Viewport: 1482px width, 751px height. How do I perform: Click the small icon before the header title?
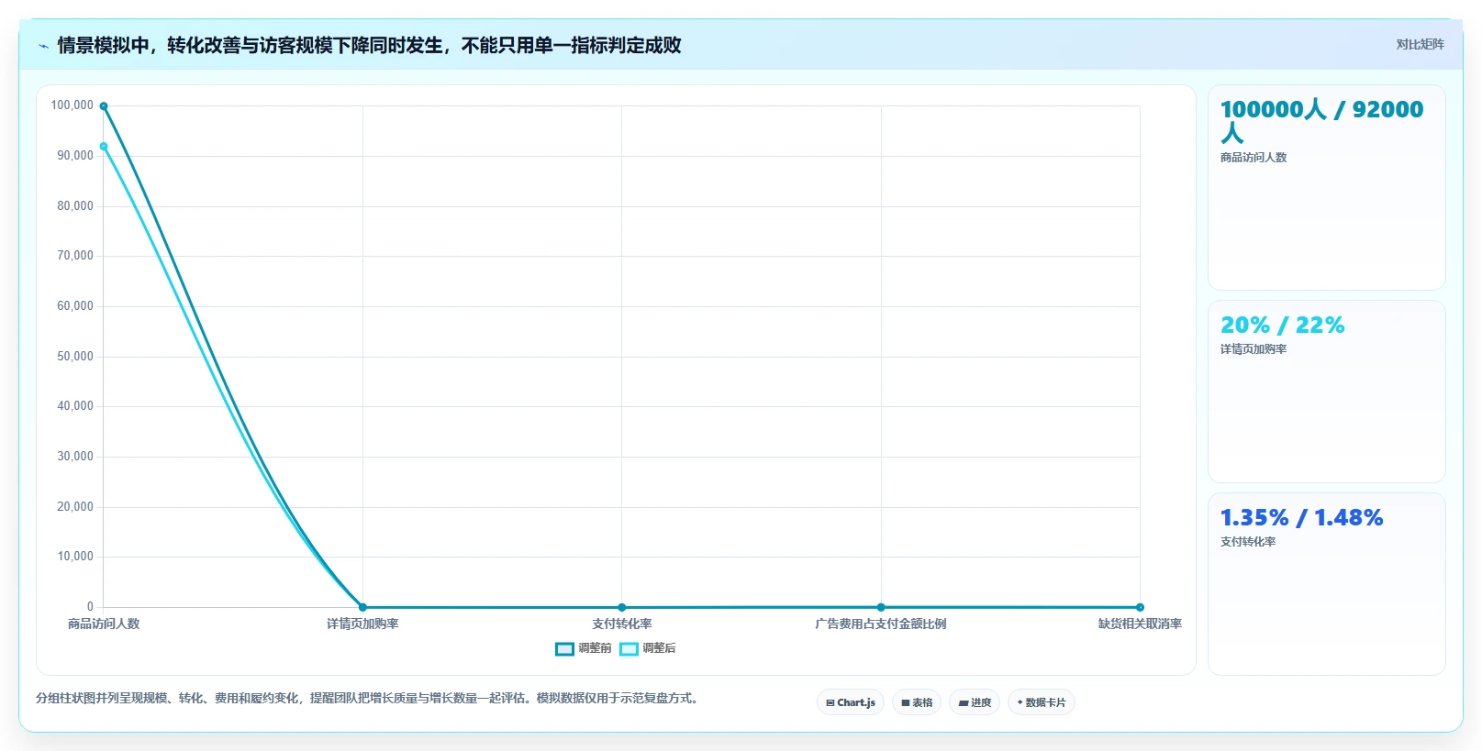coord(43,46)
